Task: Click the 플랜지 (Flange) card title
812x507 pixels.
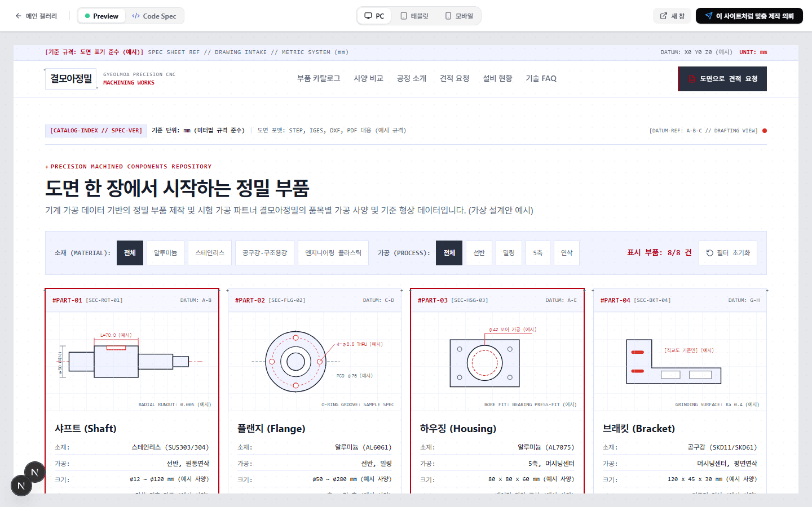Action: (x=271, y=429)
